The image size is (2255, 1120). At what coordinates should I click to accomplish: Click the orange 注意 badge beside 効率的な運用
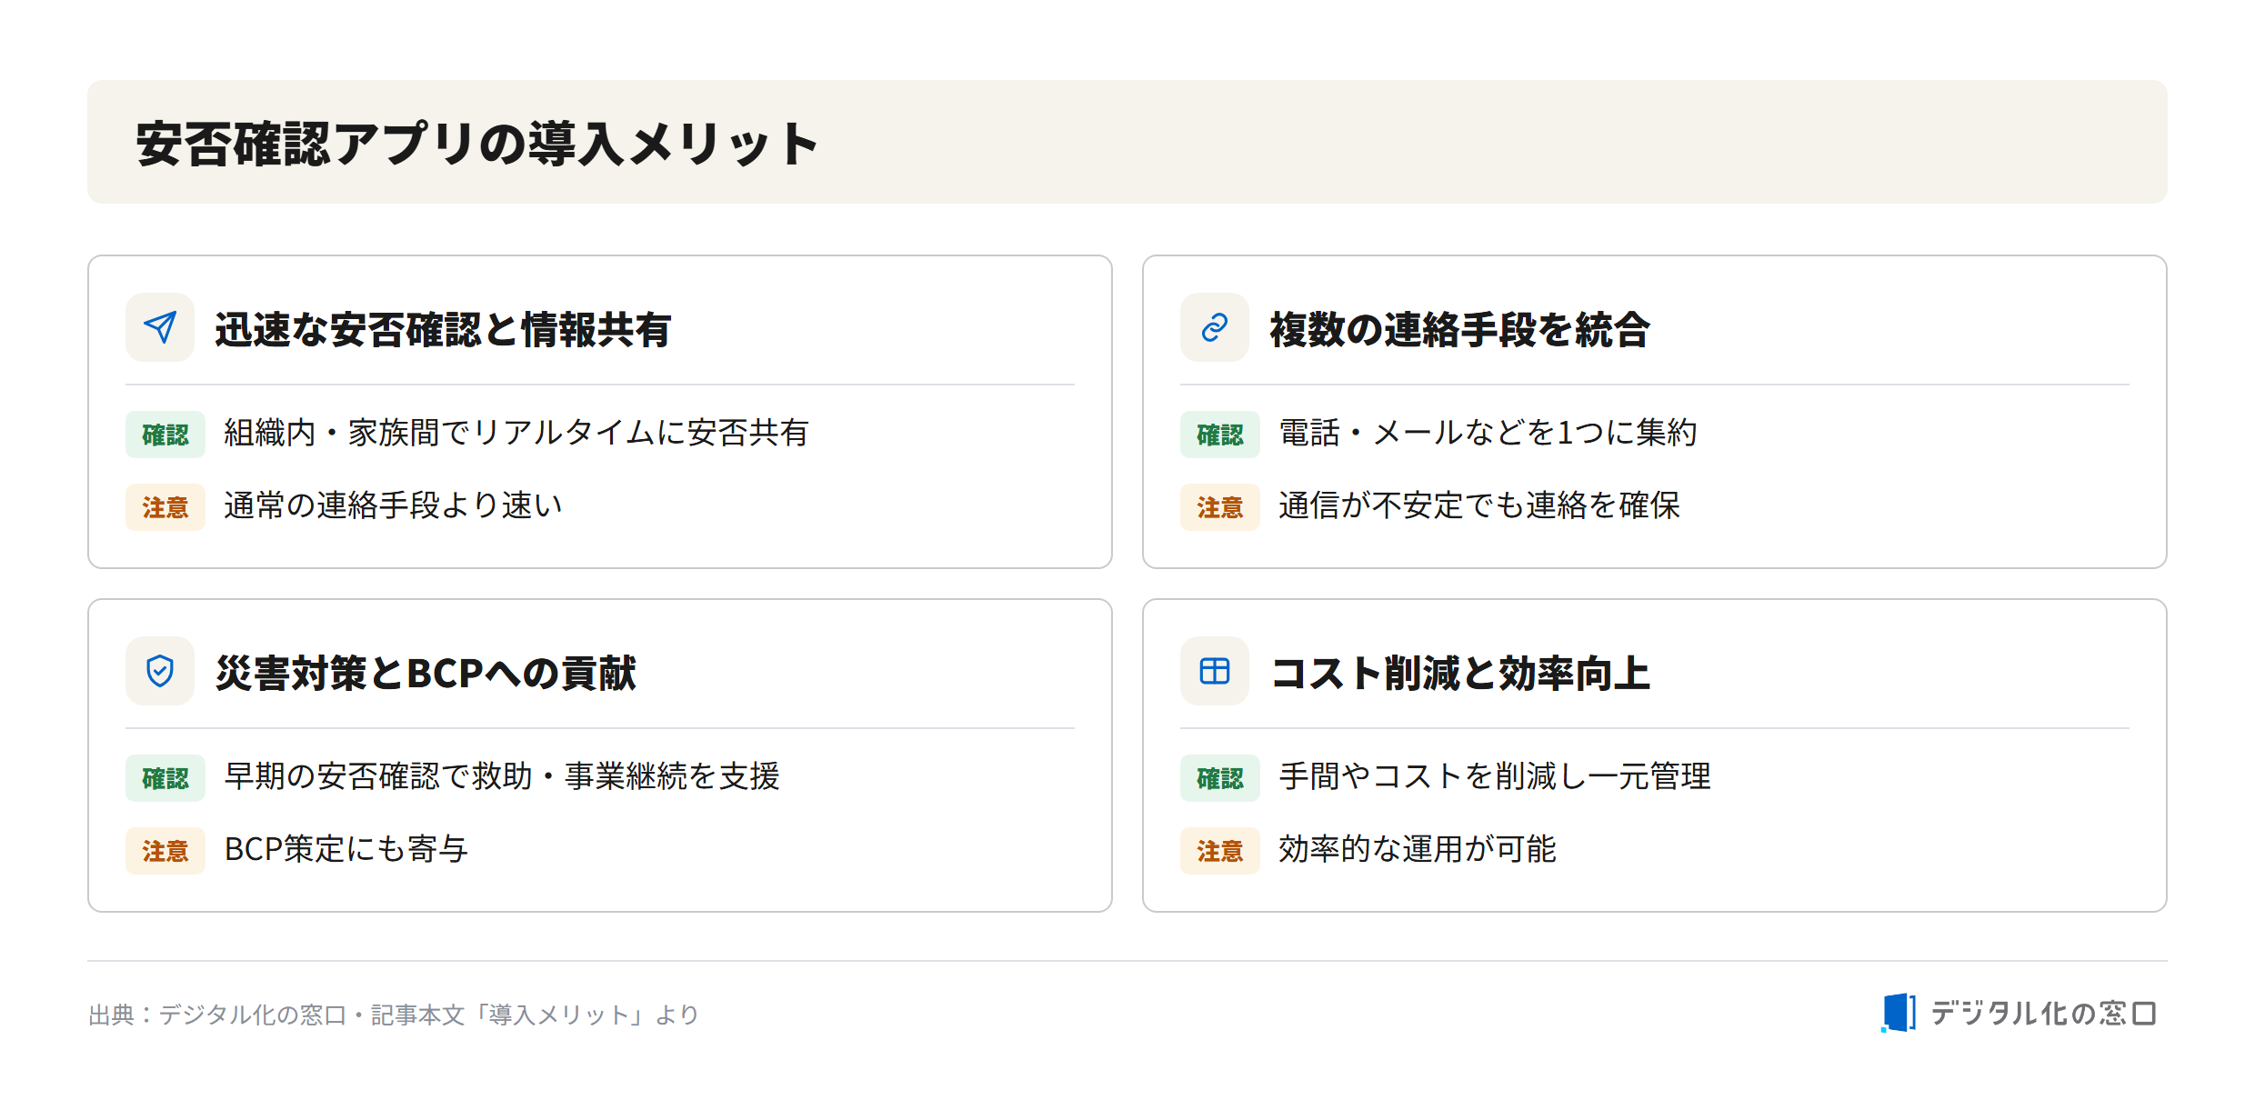[1220, 851]
